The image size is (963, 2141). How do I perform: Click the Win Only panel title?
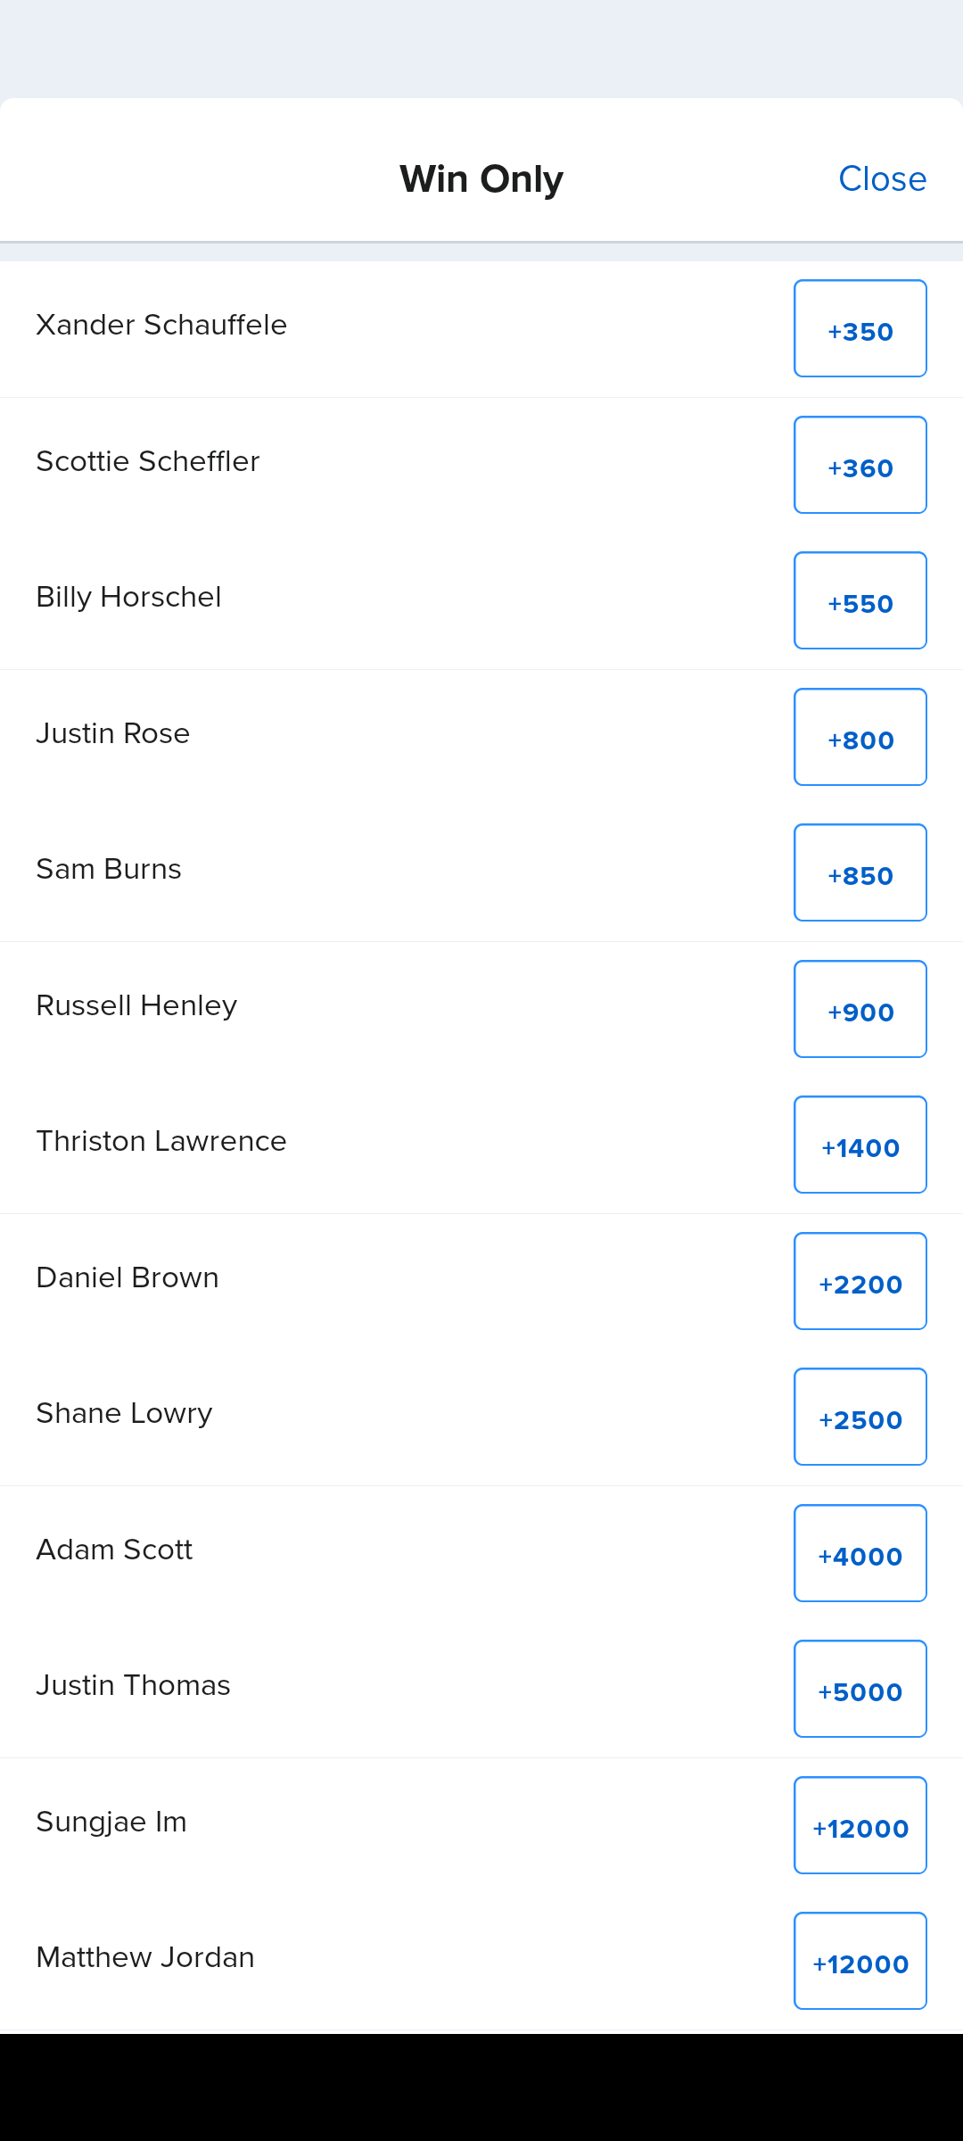coord(481,179)
